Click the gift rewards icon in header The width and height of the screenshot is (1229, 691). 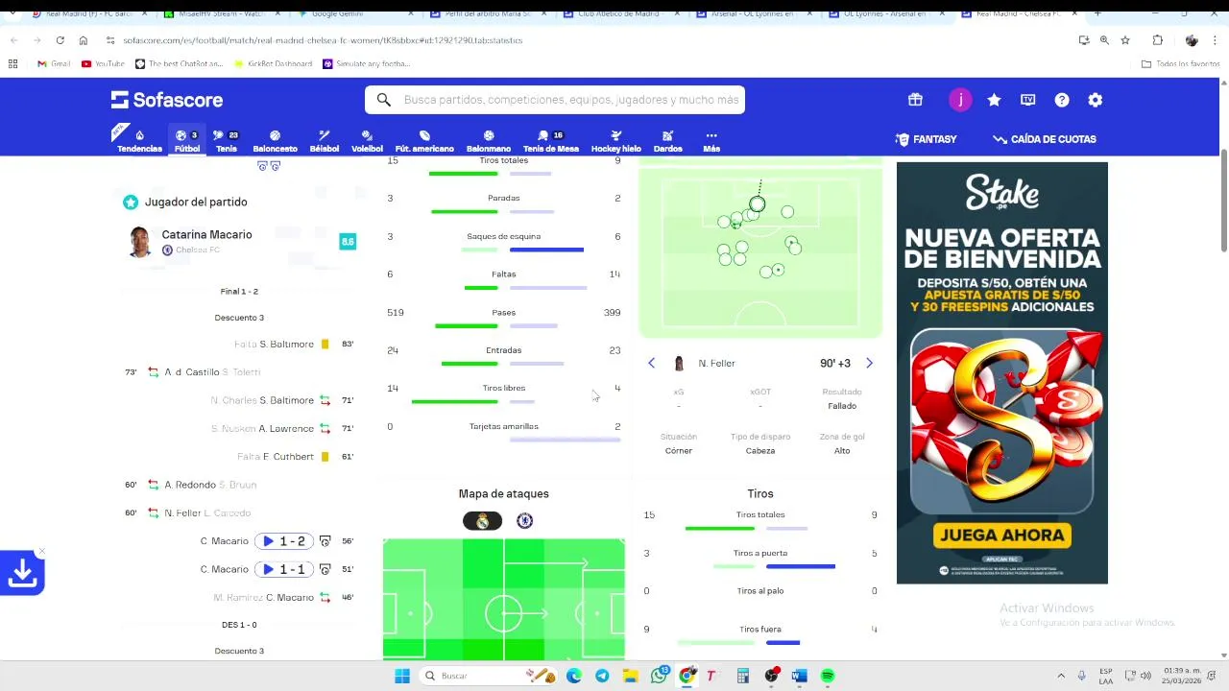915,100
